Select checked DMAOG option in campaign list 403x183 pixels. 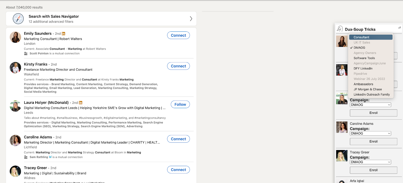coord(371,48)
